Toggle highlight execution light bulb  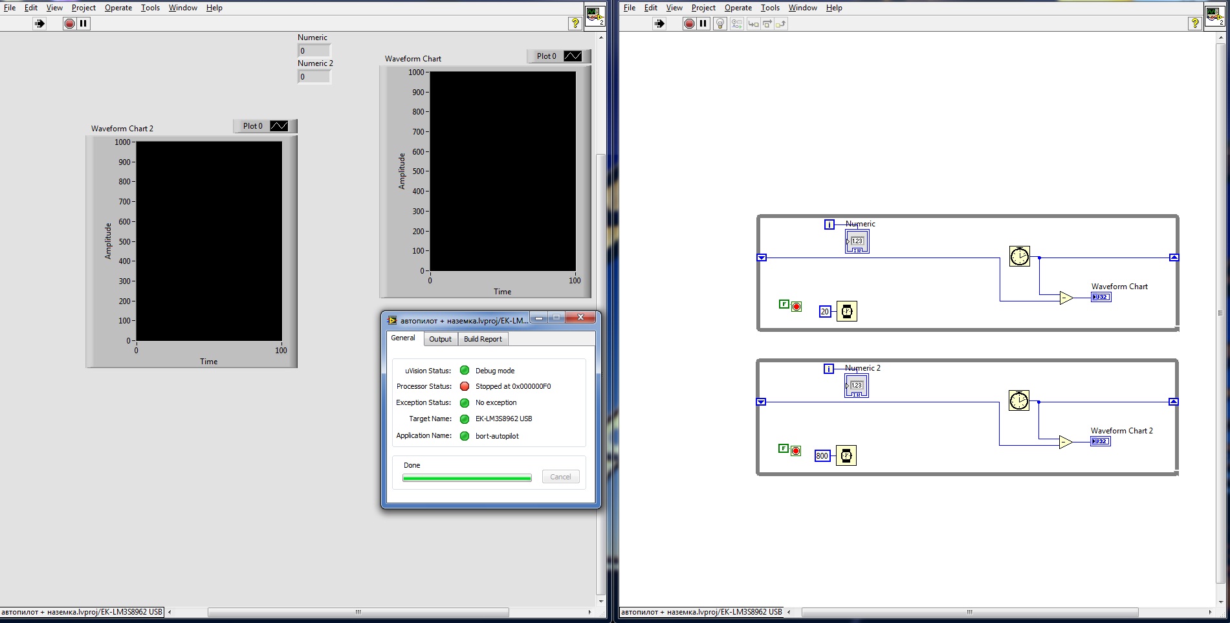point(720,23)
